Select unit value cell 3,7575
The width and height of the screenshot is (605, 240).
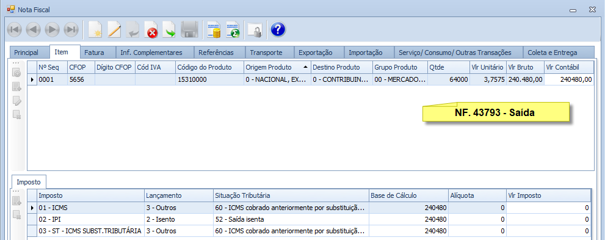487,79
